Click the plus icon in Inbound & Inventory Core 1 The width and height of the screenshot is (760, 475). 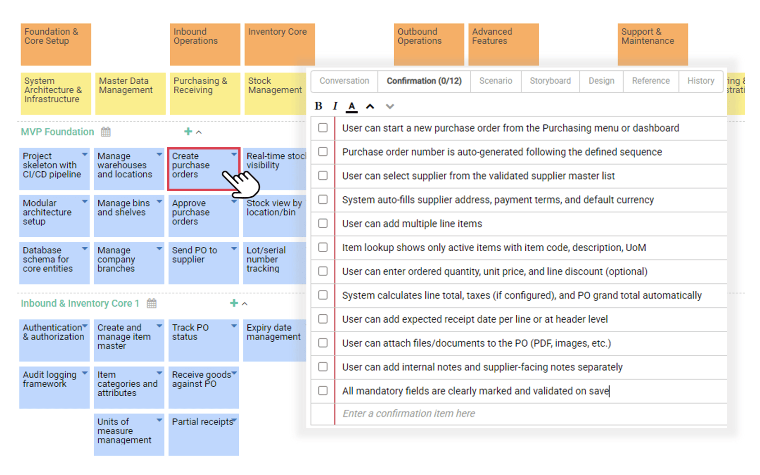coord(234,303)
